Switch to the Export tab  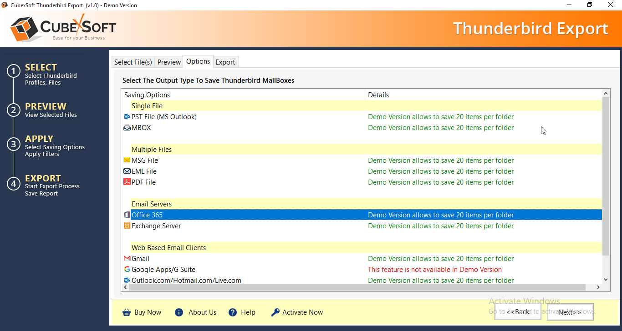[x=225, y=62]
